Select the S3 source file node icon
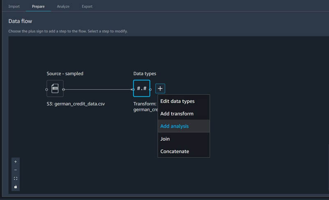This screenshot has height=200, width=329. pos(55,89)
